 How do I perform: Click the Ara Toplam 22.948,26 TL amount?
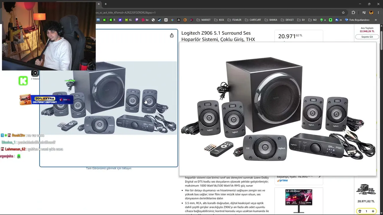click(x=367, y=31)
